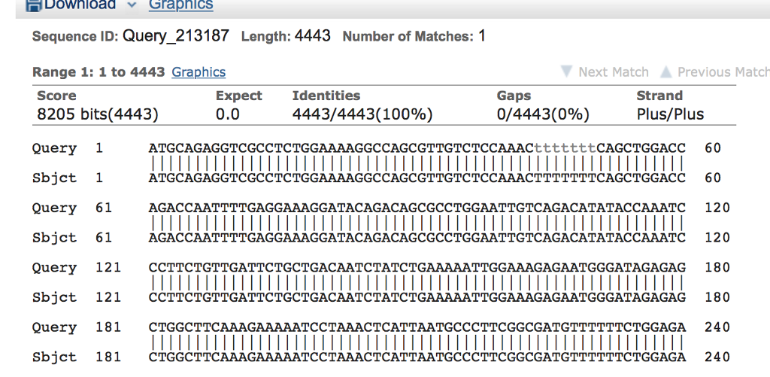
Task: Click the Download floppy disk icon
Action: click(34, 5)
